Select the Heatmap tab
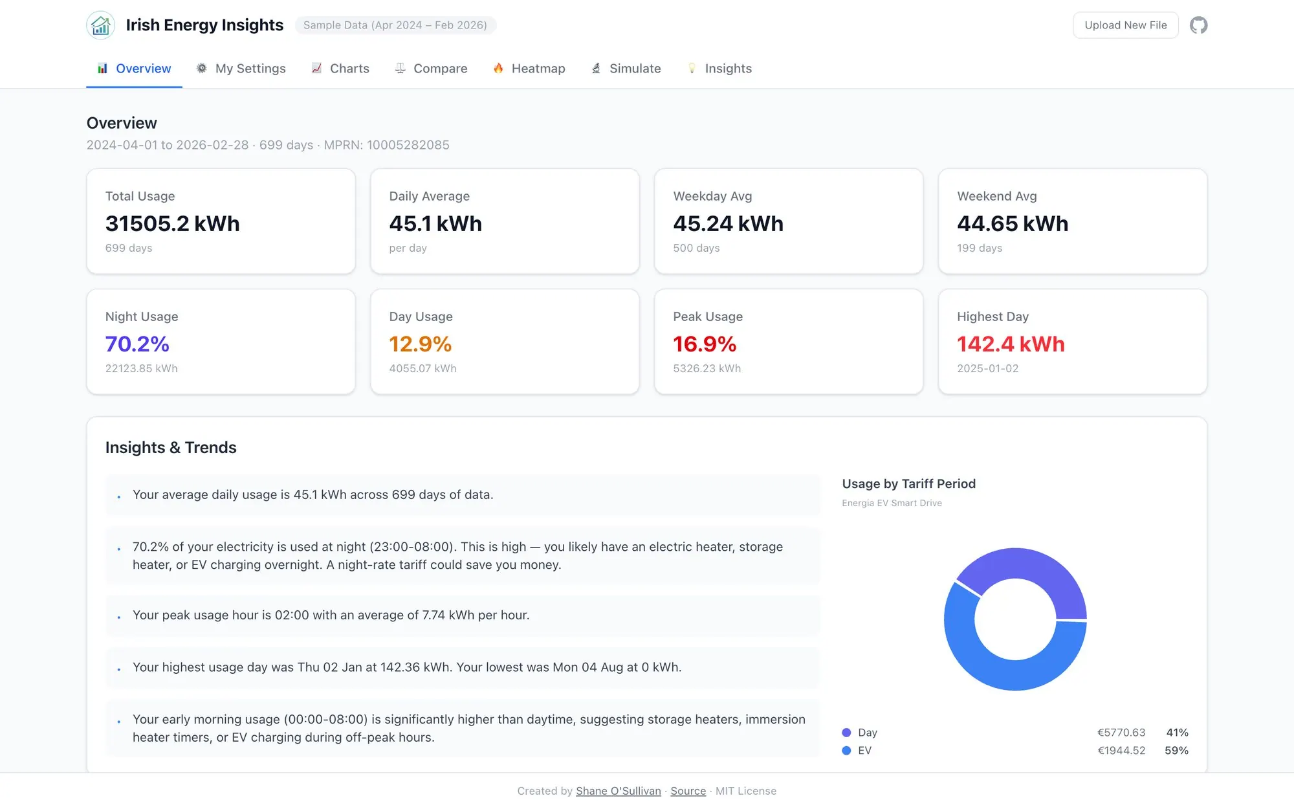 pyautogui.click(x=529, y=69)
